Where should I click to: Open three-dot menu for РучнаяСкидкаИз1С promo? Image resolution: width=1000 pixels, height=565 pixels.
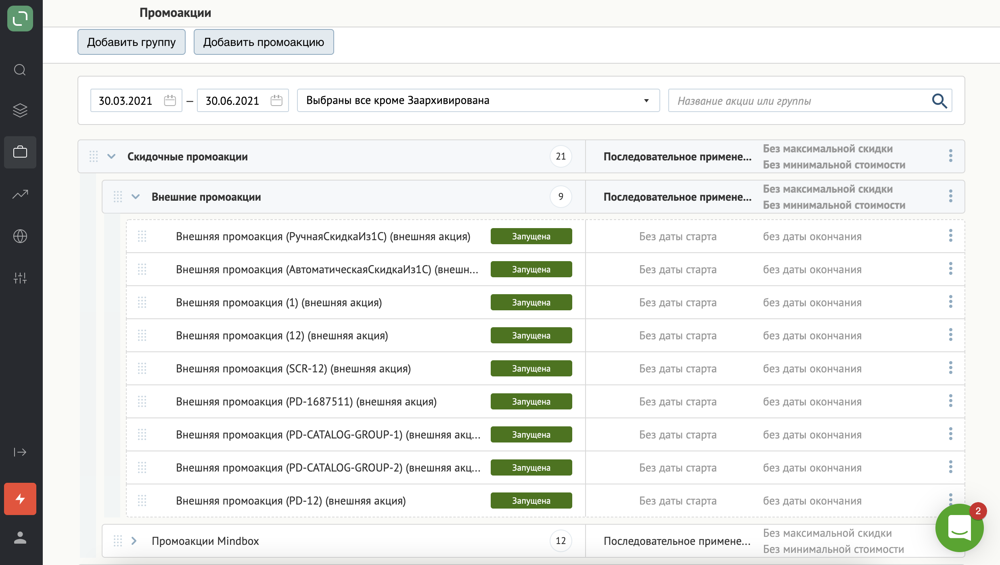click(951, 236)
